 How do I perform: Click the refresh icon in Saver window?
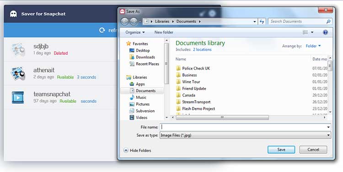click(x=102, y=30)
